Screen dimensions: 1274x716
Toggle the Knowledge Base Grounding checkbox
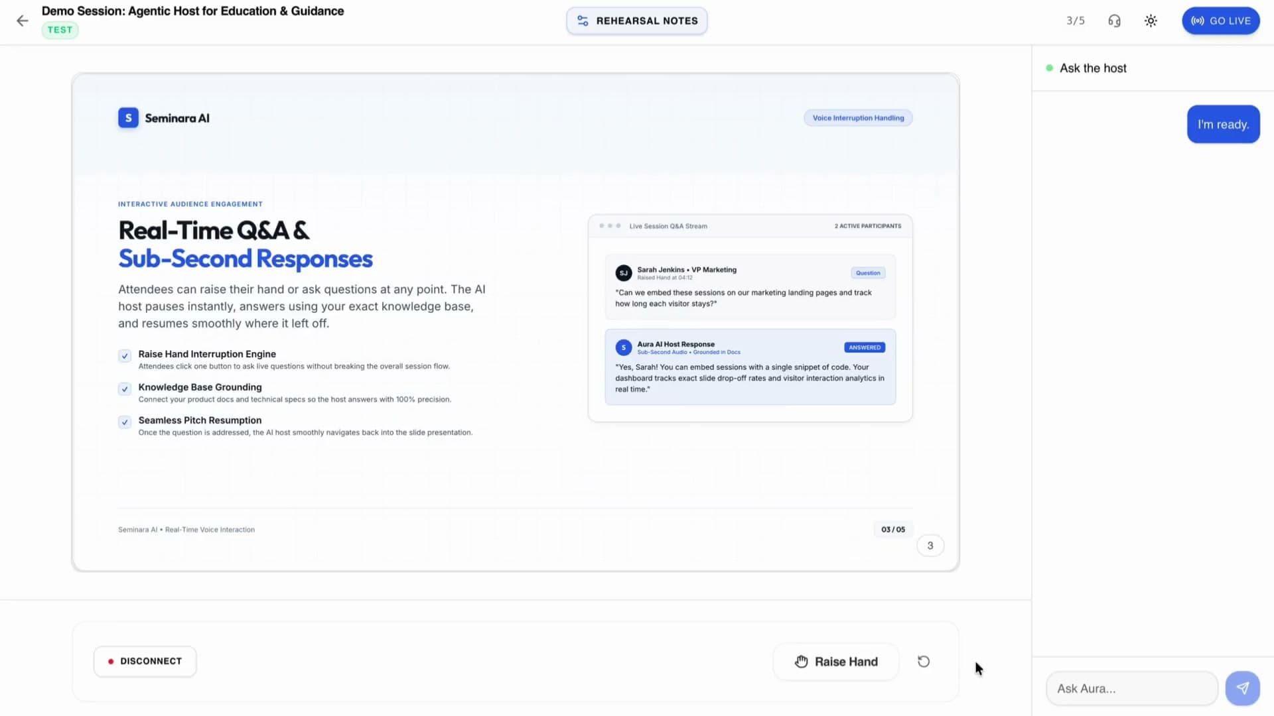tap(125, 389)
